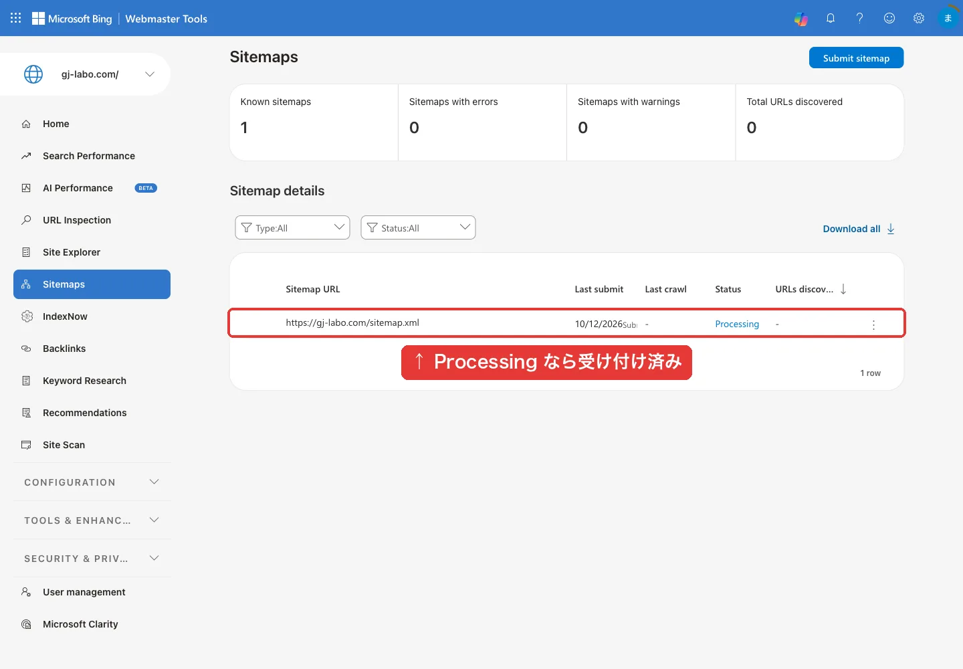Click the Copilot icon in header
This screenshot has width=963, height=669.
(801, 19)
